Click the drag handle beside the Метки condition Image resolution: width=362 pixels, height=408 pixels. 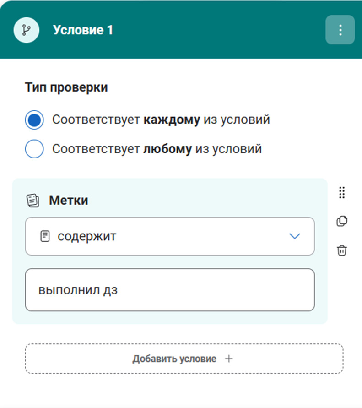coord(342,193)
